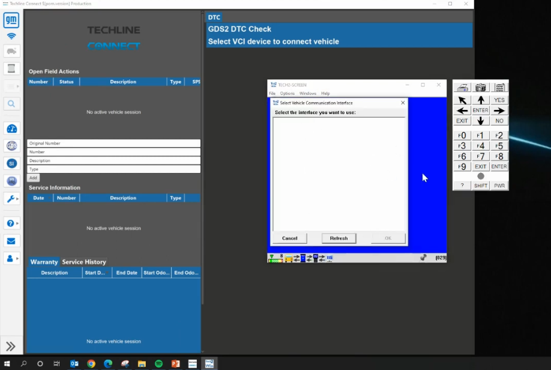Open the search magnifier in the sidebar
Image resolution: width=551 pixels, height=370 pixels.
point(11,104)
